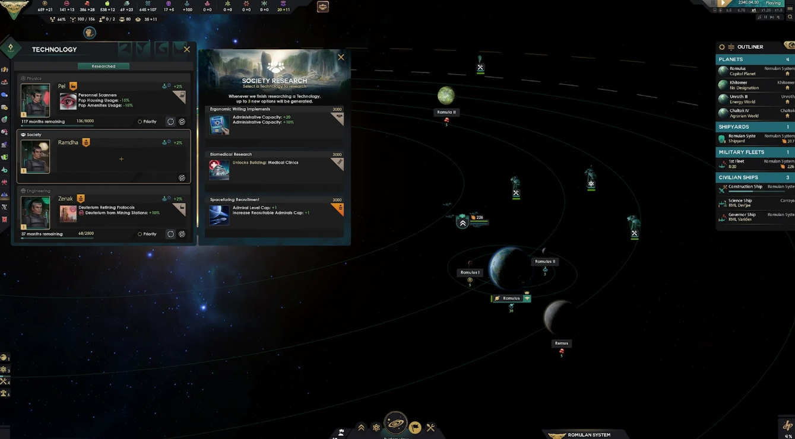
Task: Click the wrench-and-screwdriver icon in bottom toolbar
Action: point(431,428)
